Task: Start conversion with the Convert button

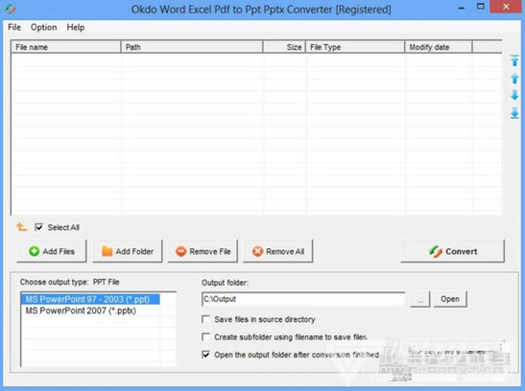Action: click(453, 251)
